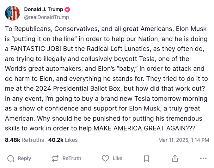
Task: Click the profile avatar picture
Action: coord(13,13)
